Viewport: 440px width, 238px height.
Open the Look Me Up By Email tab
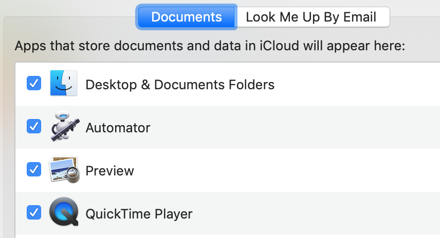[311, 17]
